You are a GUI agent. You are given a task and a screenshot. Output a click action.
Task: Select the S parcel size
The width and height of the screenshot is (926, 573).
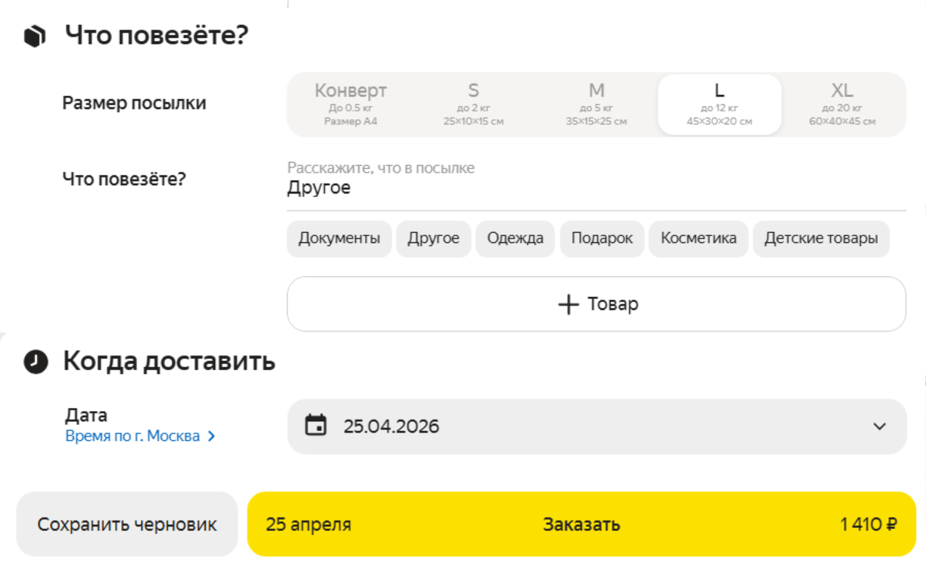[x=473, y=105]
